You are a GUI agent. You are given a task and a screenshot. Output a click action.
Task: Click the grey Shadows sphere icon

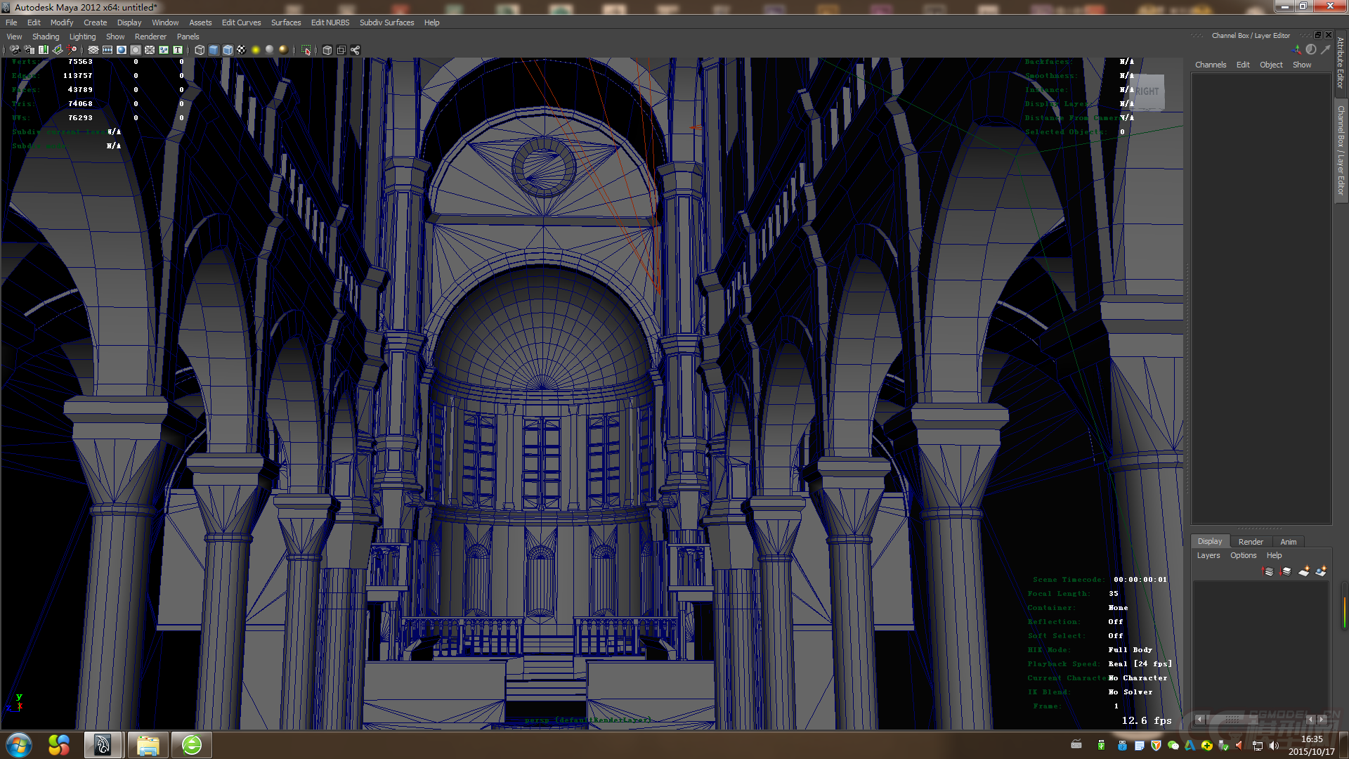coord(270,50)
